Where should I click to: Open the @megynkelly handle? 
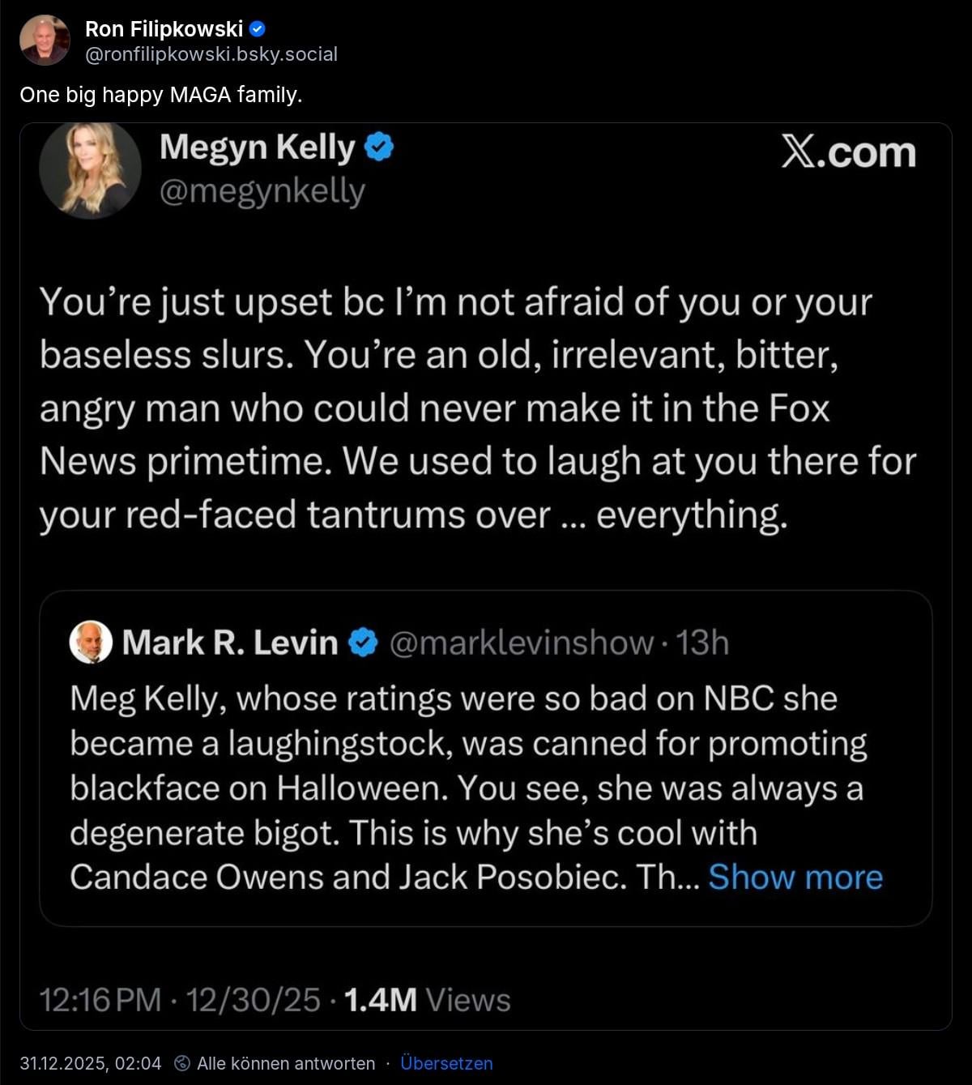pyautogui.click(x=262, y=191)
